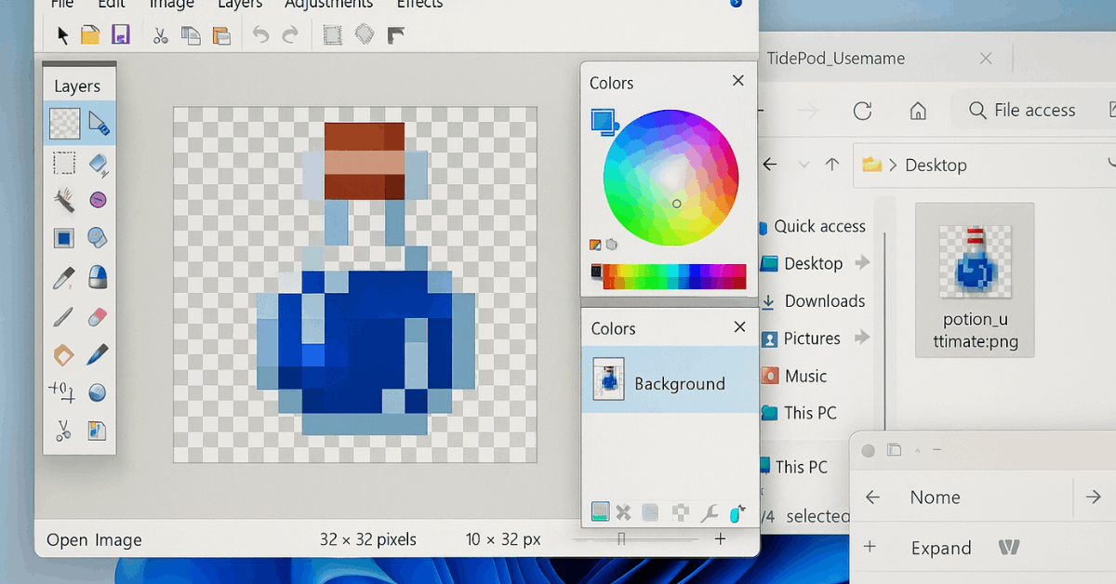Select the orange diamond shape tool
This screenshot has height=584, width=1116.
(64, 354)
